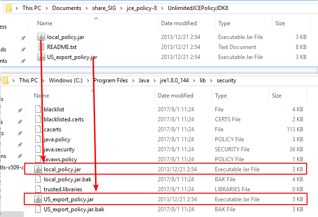Expand chevron after Program Files in breadcrumb
This screenshot has width=318, height=217.
pos(134,80)
